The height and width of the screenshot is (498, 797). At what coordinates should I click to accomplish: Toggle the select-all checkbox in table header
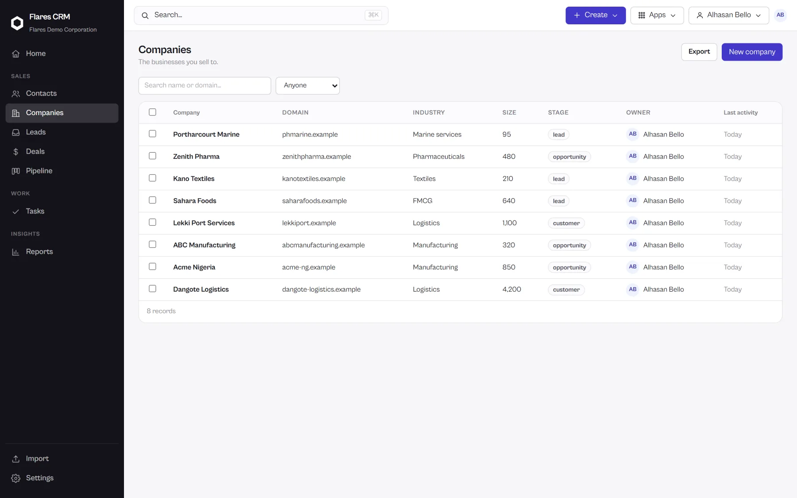click(152, 112)
